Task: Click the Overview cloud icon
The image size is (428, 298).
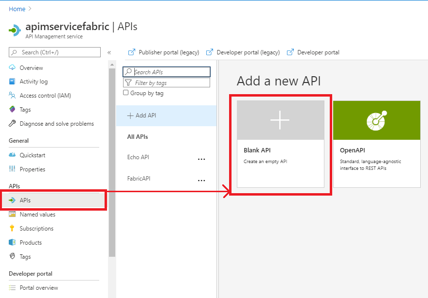Action: tap(12, 67)
